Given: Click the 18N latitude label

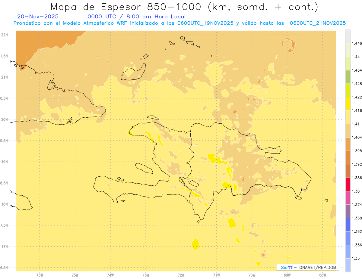Looking at the screenshot, I should (5, 204).
